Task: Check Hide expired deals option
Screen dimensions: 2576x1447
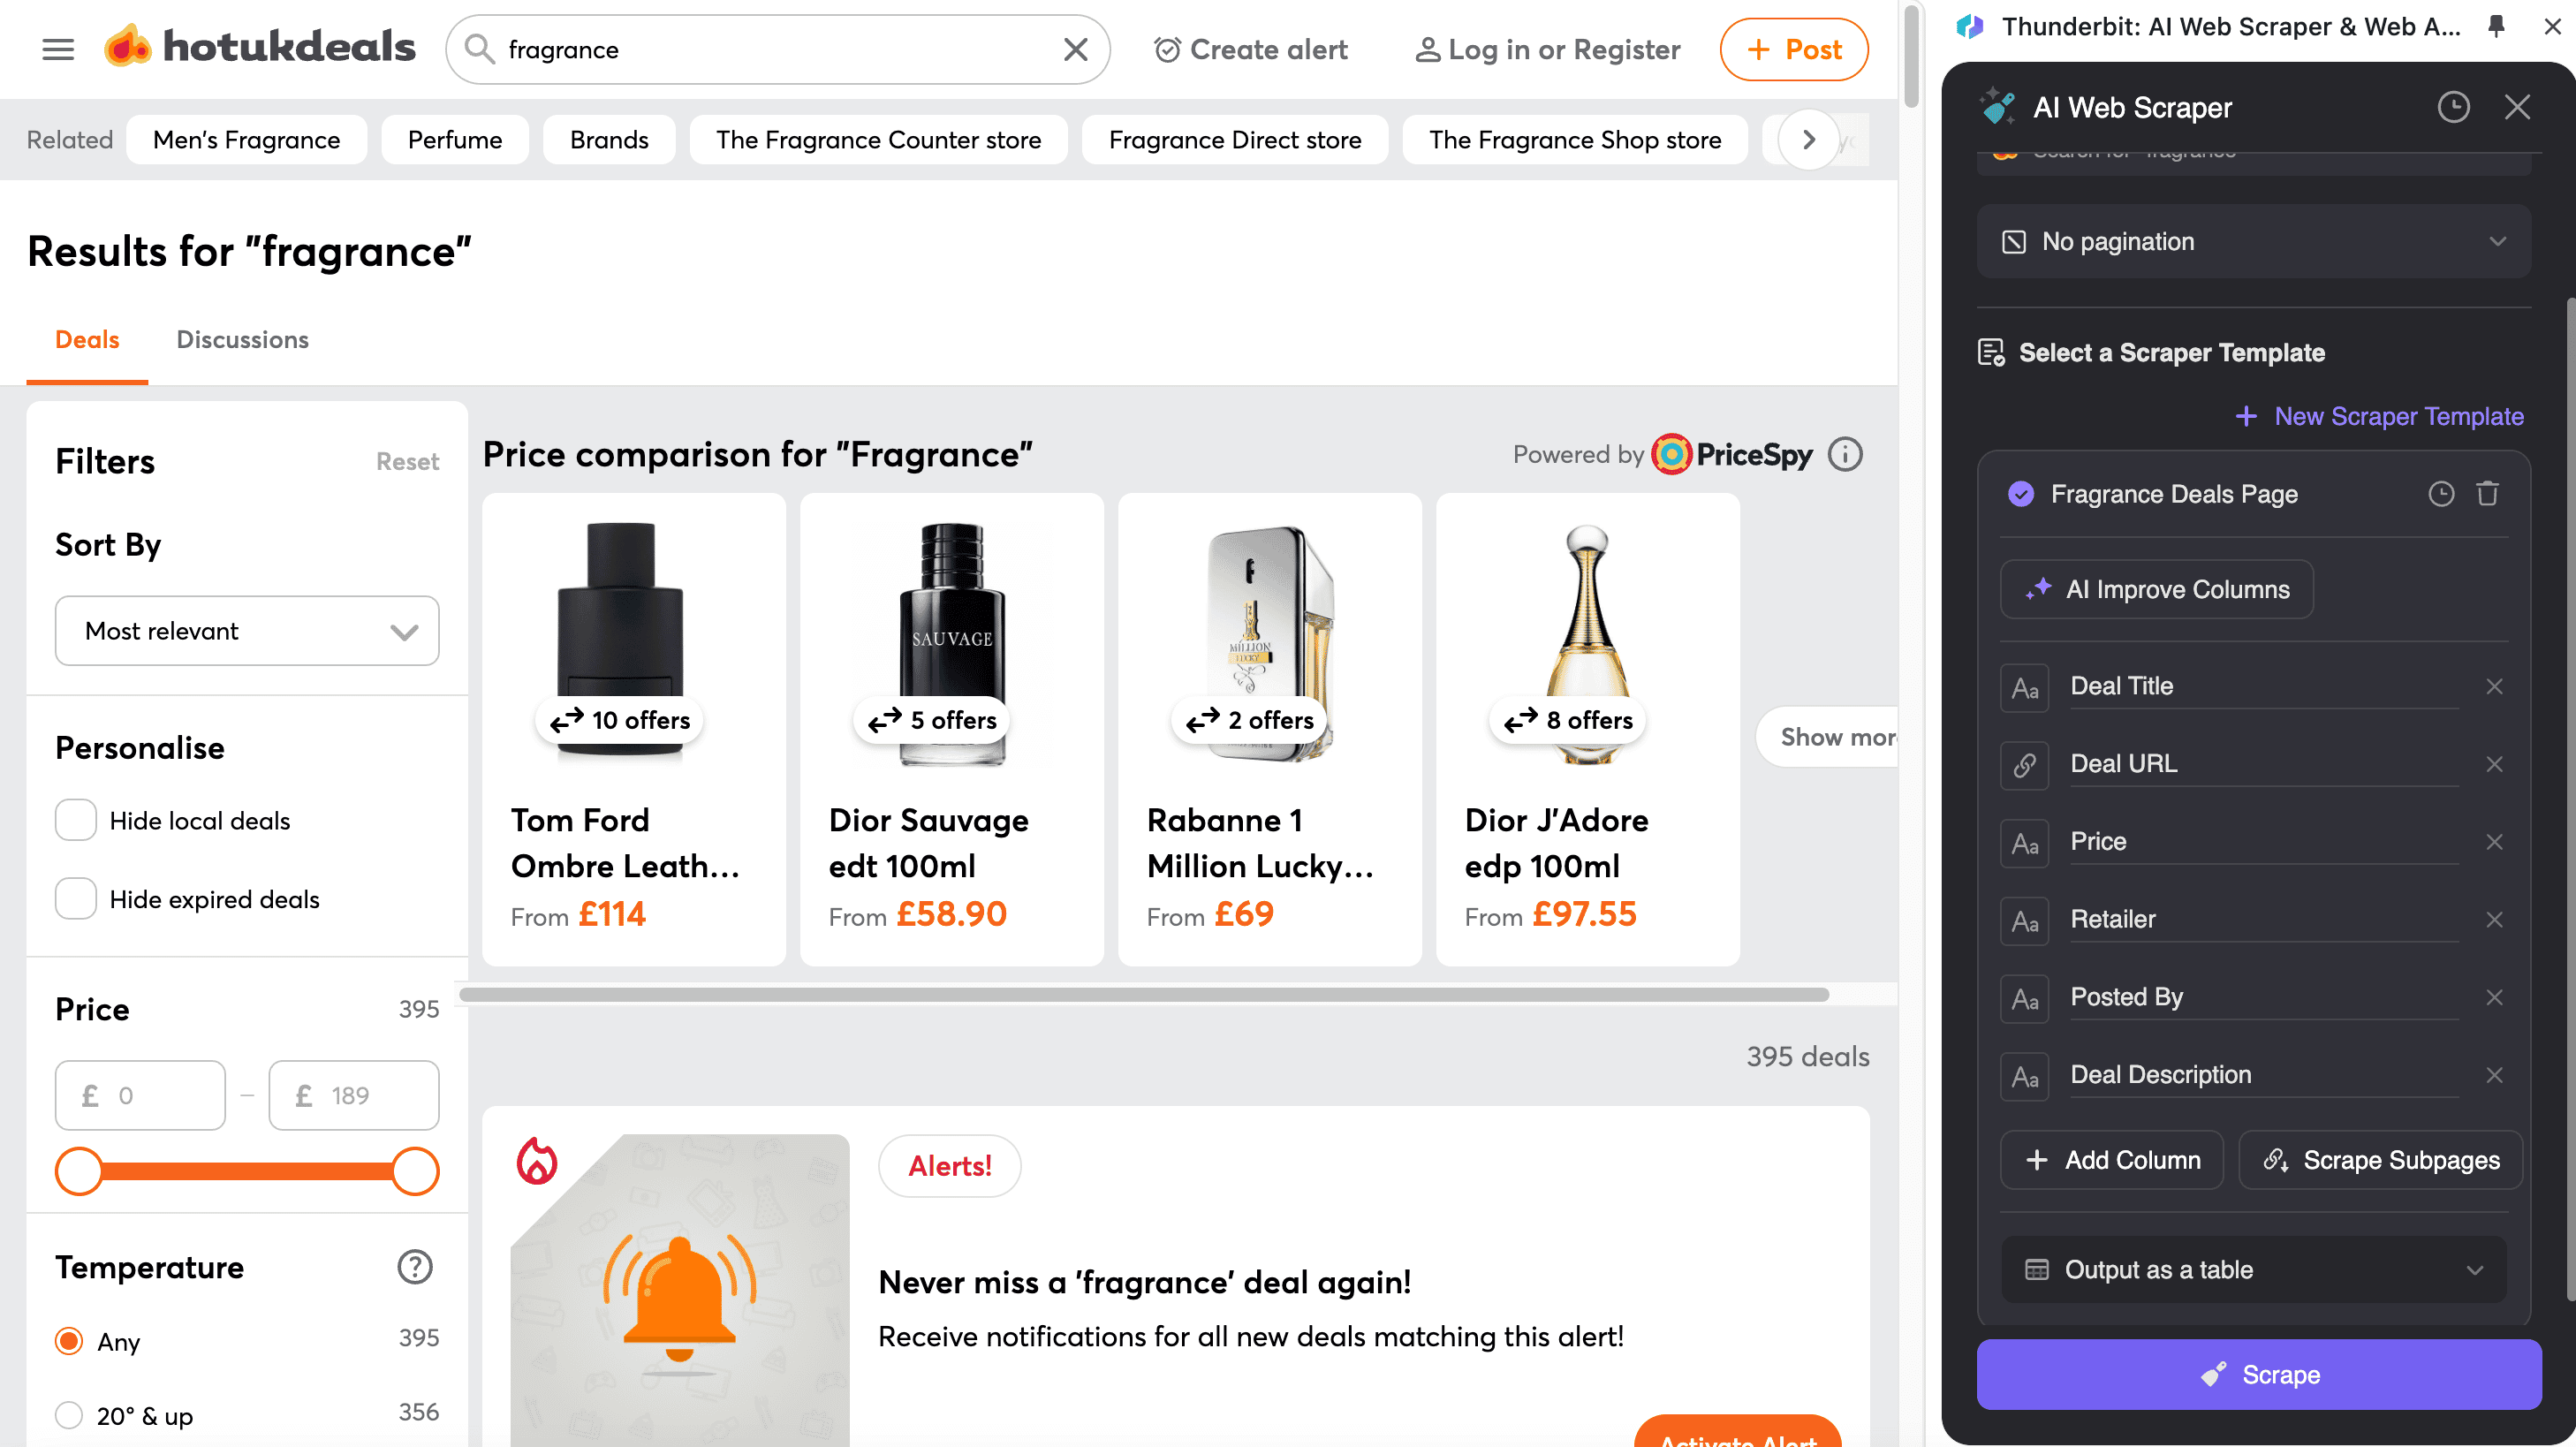Action: pos(76,898)
